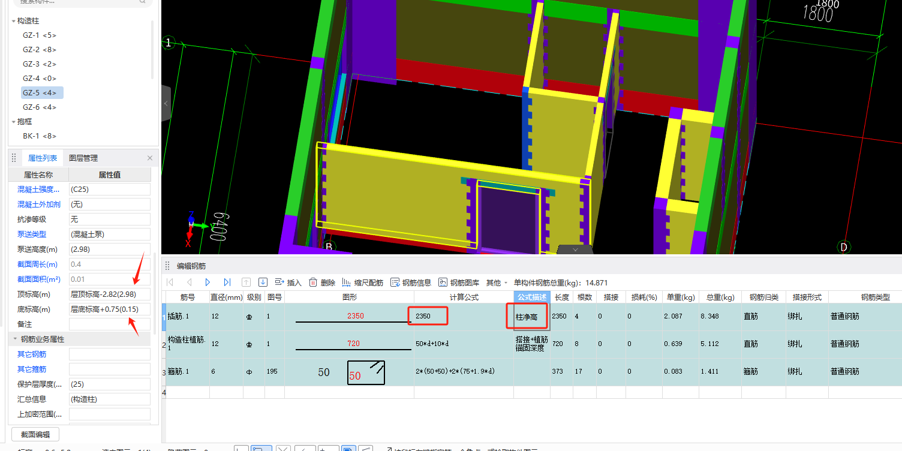This screenshot has height=451, width=902.
Task: Collapse the rebar editor panel chevron
Action: [575, 249]
